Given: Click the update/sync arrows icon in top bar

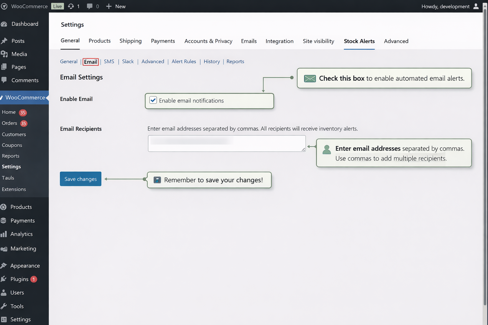Looking at the screenshot, I should tap(71, 6).
